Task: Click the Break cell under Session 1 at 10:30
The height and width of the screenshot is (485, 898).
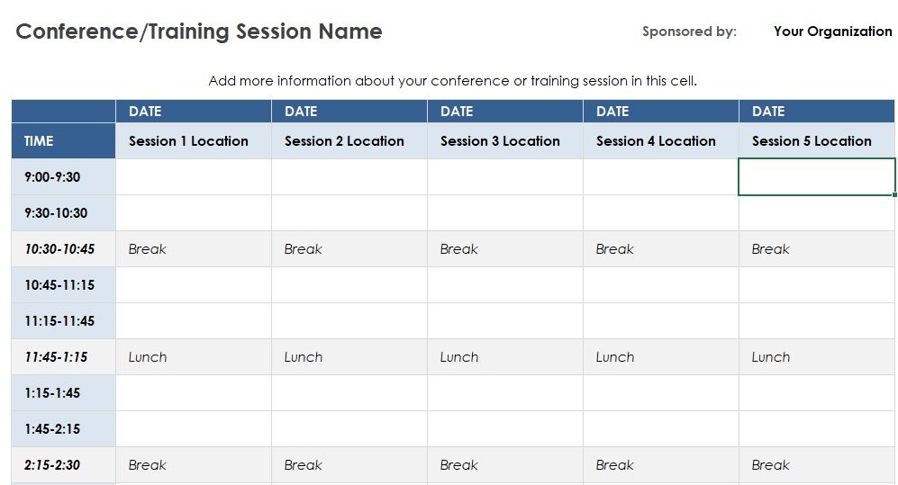Action: [194, 248]
